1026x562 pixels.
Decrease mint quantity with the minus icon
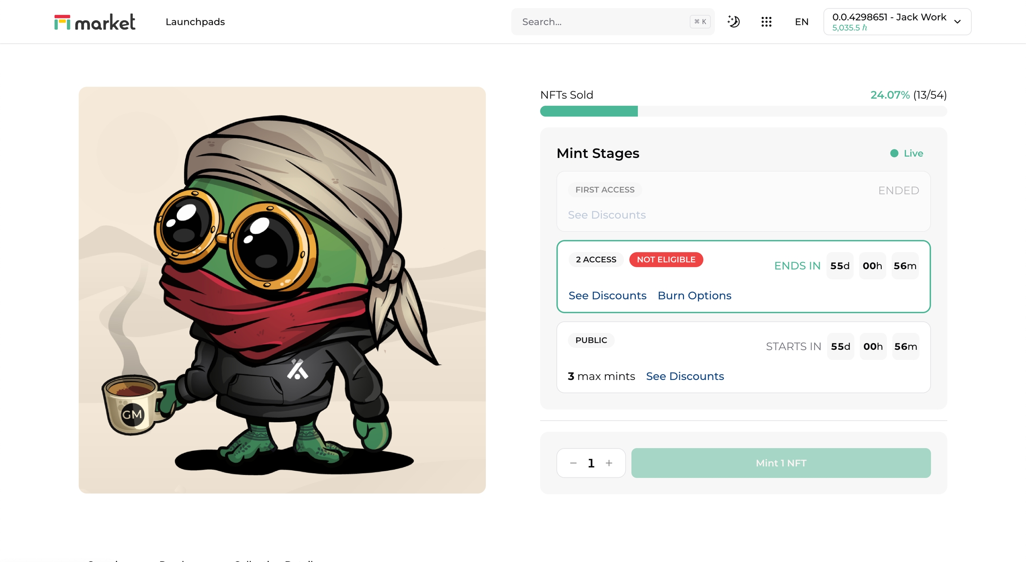pyautogui.click(x=573, y=463)
